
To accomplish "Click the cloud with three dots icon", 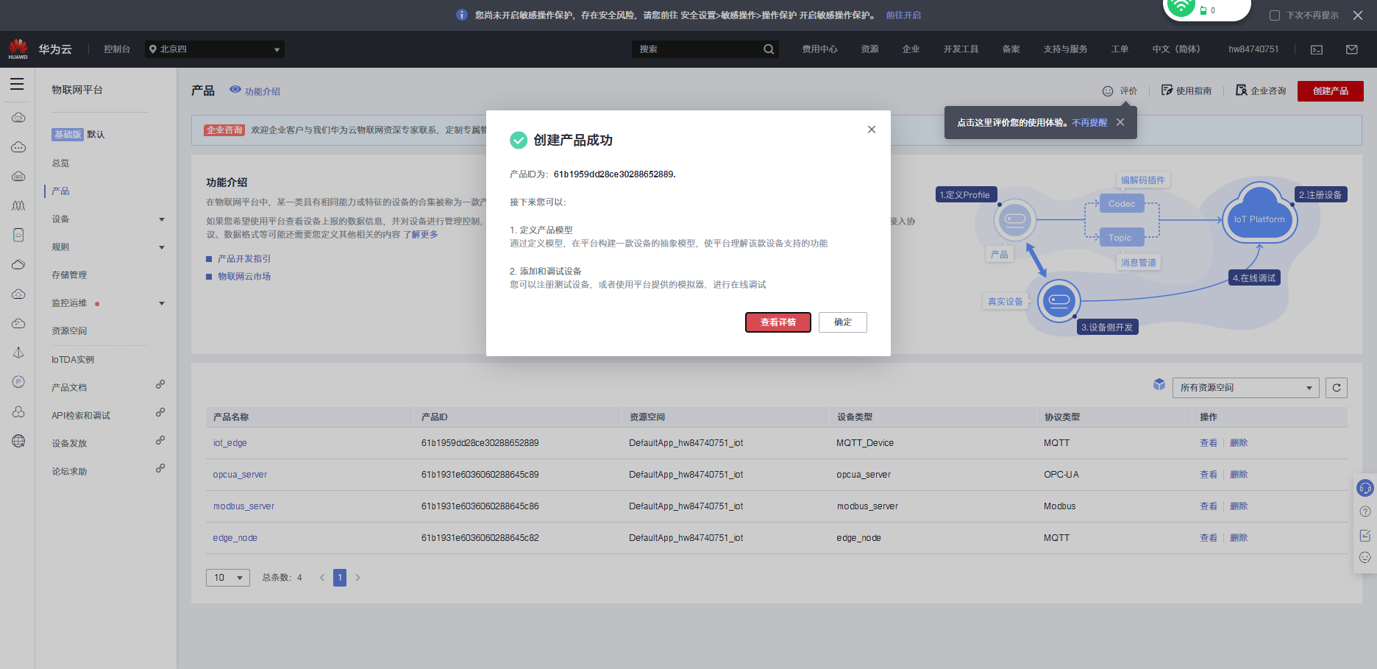I will pos(18,146).
